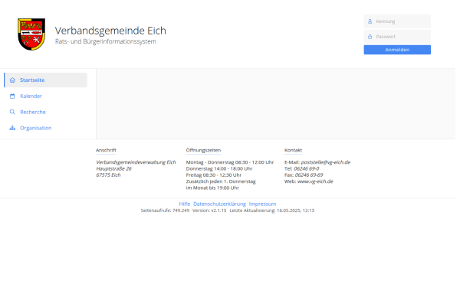The height and width of the screenshot is (287, 460).
Task: Open the Startseite menu item
Action: pyautogui.click(x=45, y=80)
